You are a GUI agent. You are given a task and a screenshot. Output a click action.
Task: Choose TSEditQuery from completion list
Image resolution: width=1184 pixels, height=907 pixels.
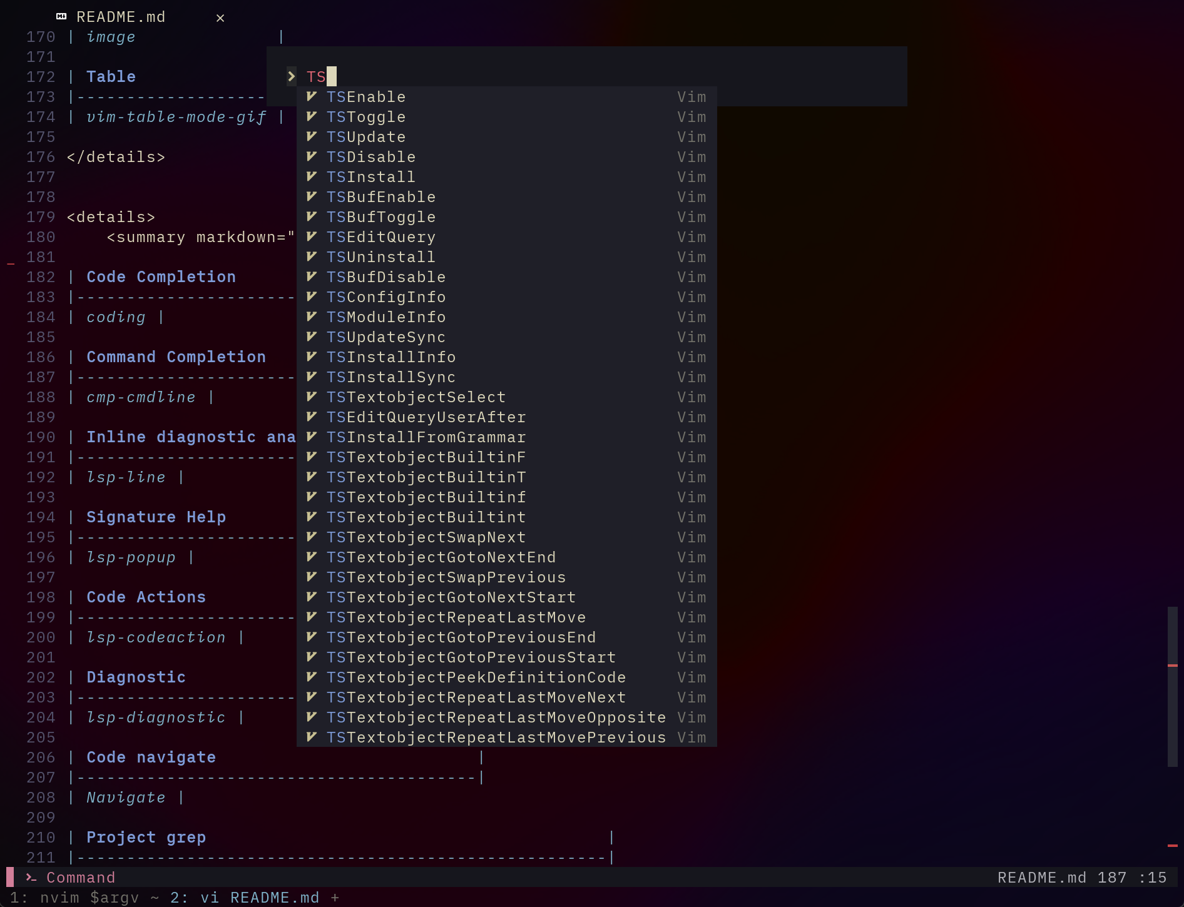coord(507,237)
